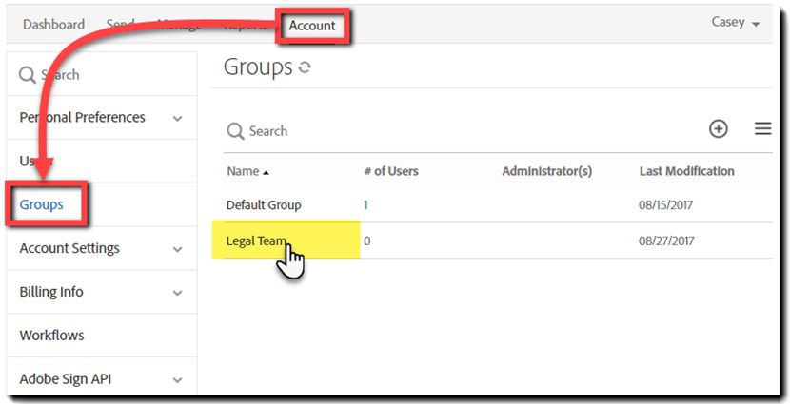Open Workflows in the sidebar
This screenshot has height=404, width=790.
(x=51, y=336)
